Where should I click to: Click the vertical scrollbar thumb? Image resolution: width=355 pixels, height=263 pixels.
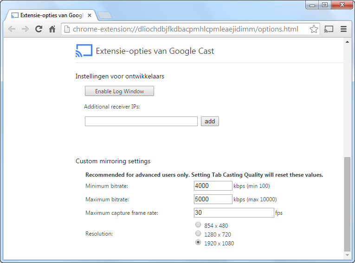pos(348,204)
